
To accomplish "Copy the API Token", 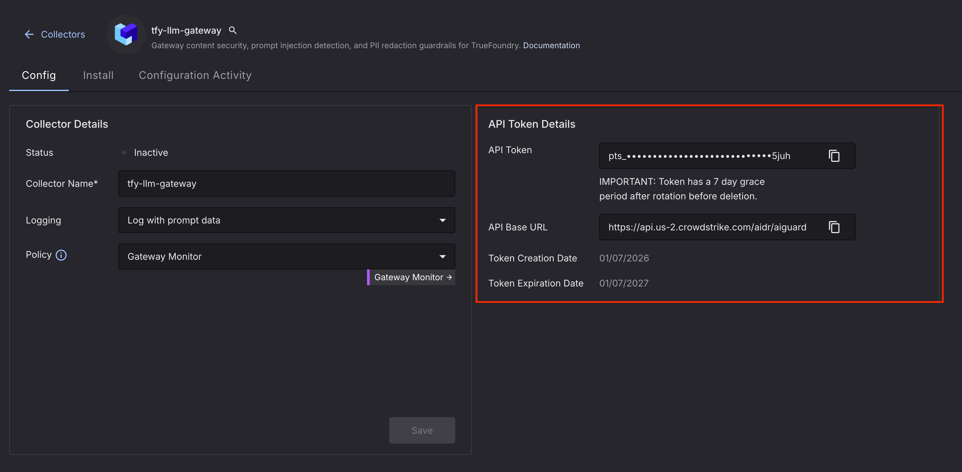I will pos(834,156).
